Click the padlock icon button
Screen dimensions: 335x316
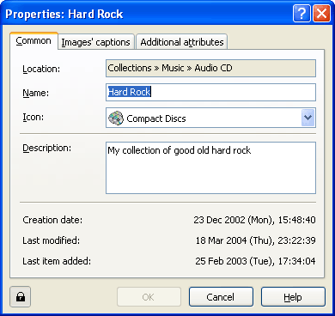pyautogui.click(x=20, y=297)
